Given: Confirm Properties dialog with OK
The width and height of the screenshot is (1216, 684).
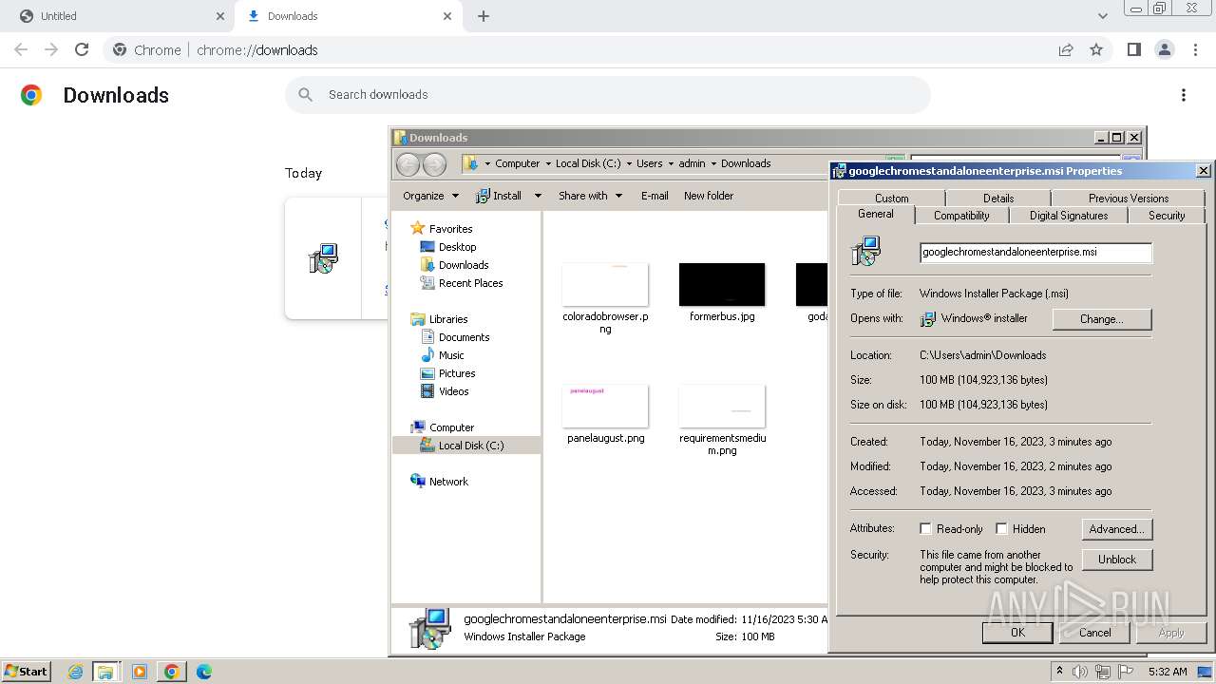Looking at the screenshot, I should pos(1017,632).
